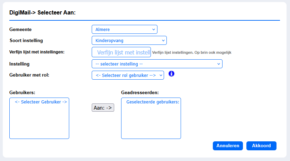
Task: Click the 'Gemeente' field label
Action: click(20, 29)
